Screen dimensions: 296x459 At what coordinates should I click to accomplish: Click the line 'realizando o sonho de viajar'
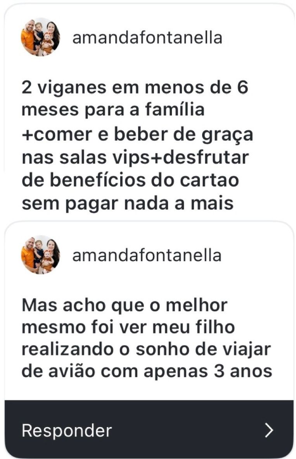click(146, 349)
